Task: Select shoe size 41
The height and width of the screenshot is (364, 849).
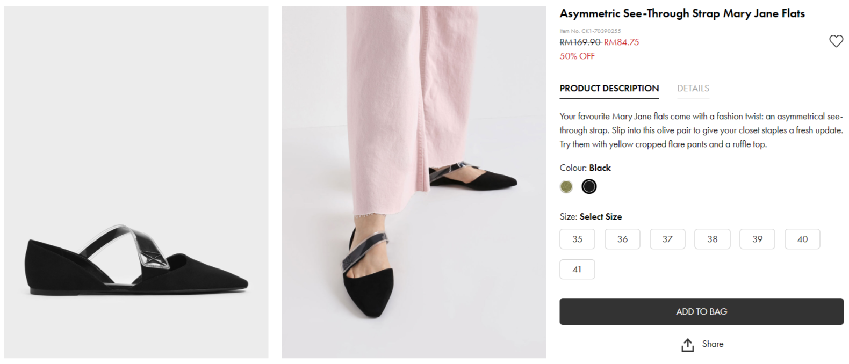Action: (x=577, y=270)
